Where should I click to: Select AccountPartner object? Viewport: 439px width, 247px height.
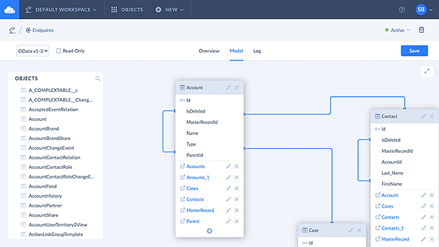click(45, 206)
